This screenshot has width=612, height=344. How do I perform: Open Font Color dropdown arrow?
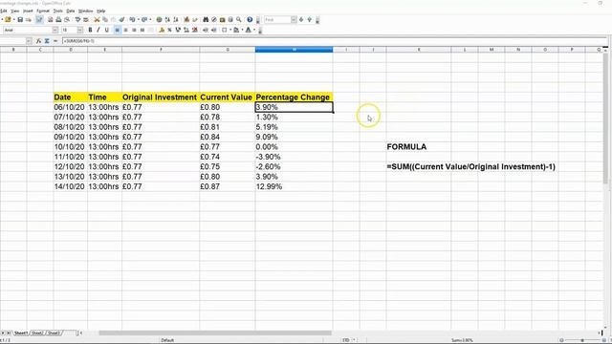(x=254, y=30)
